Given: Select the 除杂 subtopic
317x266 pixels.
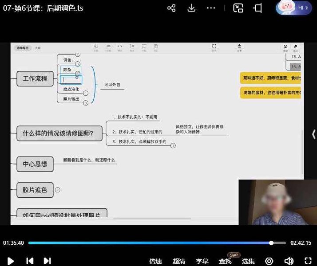Looking at the screenshot, I should tap(67, 70).
